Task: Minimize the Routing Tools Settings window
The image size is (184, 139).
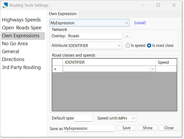Action: tap(143, 5)
